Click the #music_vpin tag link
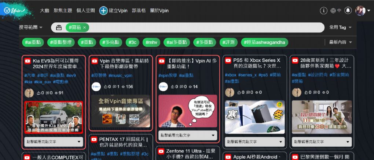The image size is (374, 160). click(120, 76)
